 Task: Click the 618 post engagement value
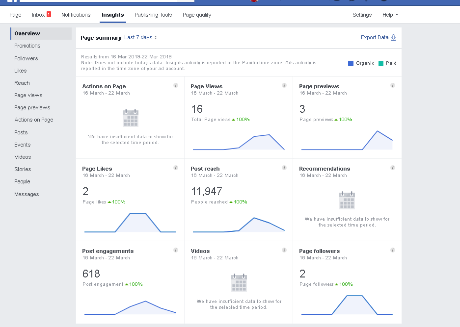point(91,274)
